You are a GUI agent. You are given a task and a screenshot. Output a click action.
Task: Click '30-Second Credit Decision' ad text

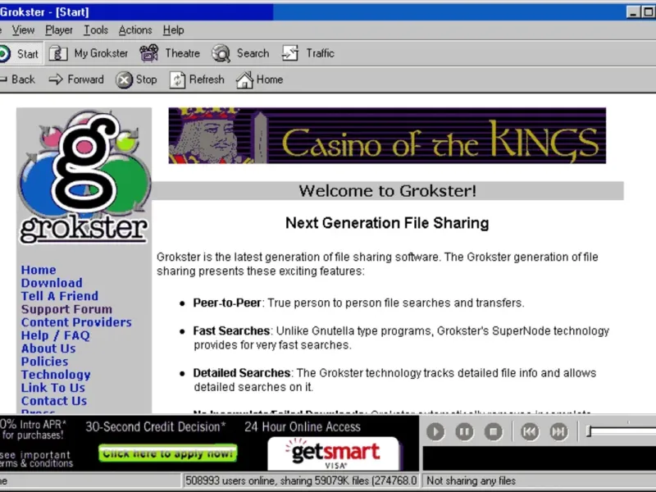pyautogui.click(x=156, y=426)
